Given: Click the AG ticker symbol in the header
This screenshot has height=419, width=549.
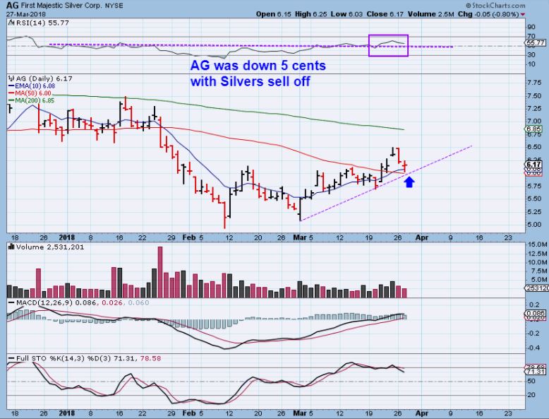Looking at the screenshot, I should [12, 5].
